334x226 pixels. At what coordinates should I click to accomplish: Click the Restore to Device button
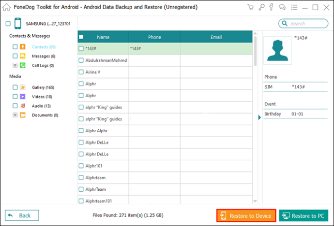[x=246, y=215]
